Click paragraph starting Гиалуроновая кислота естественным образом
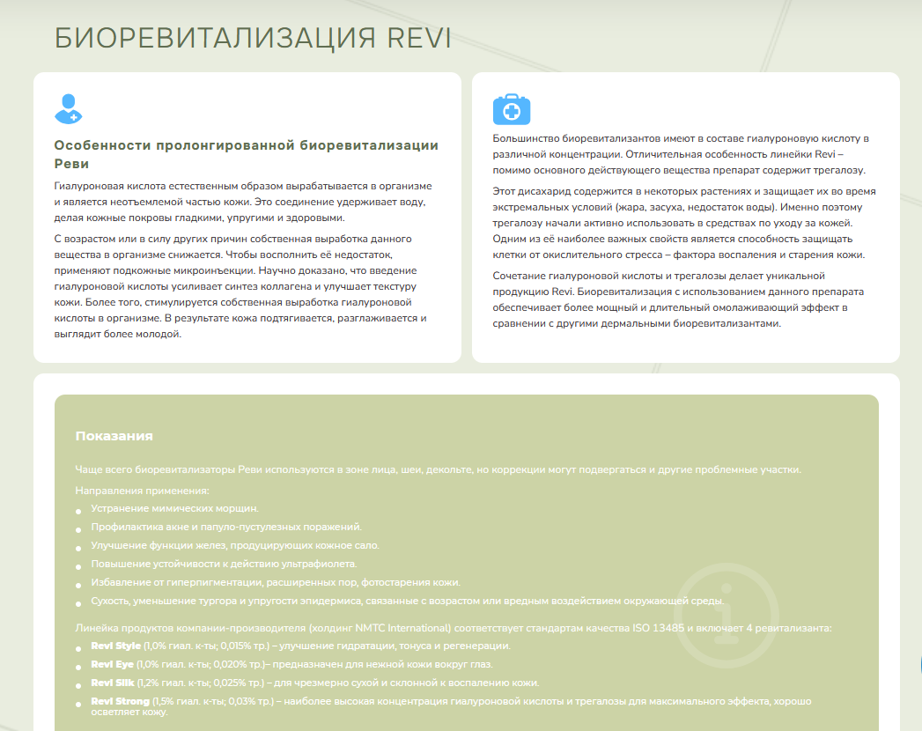The height and width of the screenshot is (731, 922). click(x=243, y=202)
